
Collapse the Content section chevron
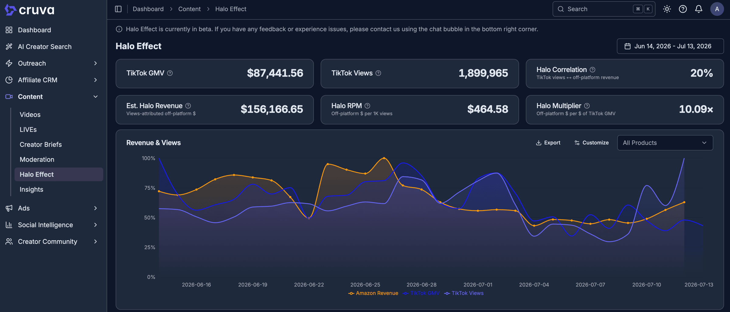pos(96,97)
